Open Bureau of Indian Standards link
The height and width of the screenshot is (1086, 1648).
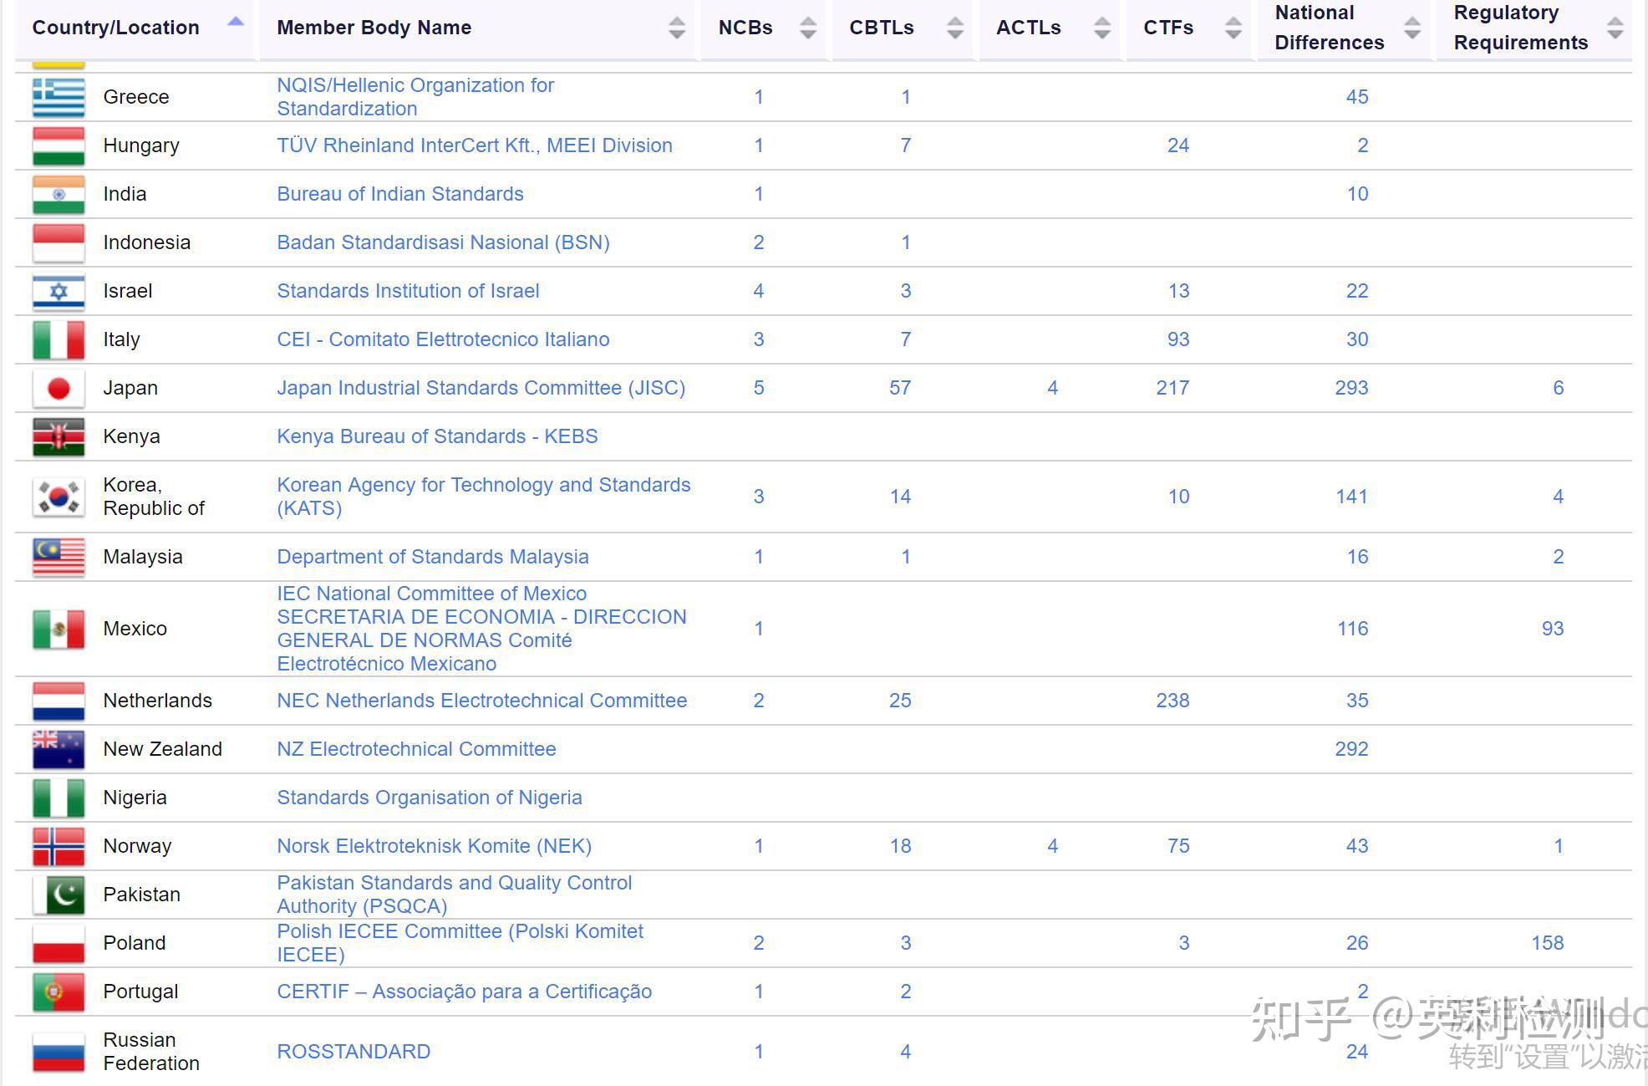pyautogui.click(x=399, y=194)
